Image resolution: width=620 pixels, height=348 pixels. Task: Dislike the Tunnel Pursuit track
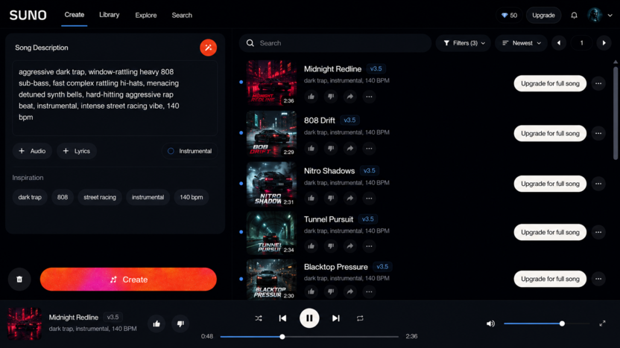[x=331, y=246]
